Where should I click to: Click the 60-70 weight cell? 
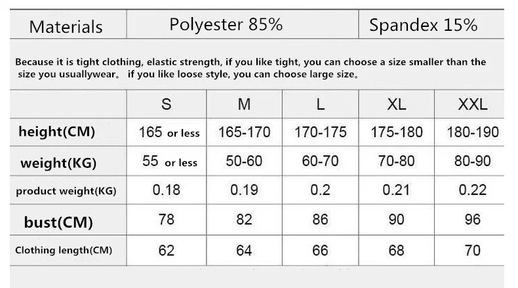[x=320, y=161]
